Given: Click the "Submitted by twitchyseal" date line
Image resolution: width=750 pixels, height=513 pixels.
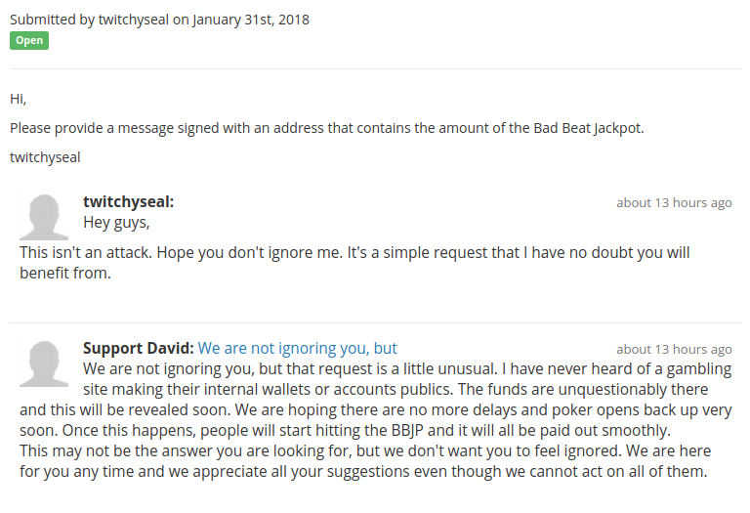Looking at the screenshot, I should coord(159,20).
